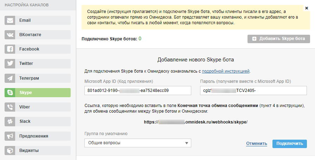Open the Виджеты section
This screenshot has width=315, height=160.
(38, 151)
